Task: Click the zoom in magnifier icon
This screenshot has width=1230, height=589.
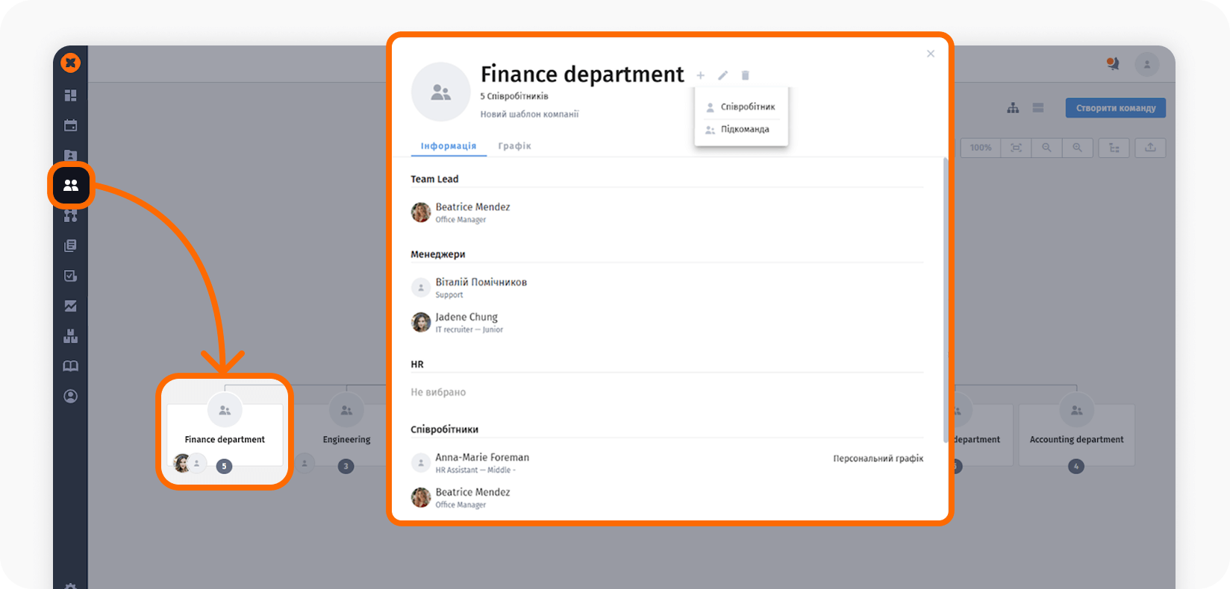Action: coord(1077,148)
